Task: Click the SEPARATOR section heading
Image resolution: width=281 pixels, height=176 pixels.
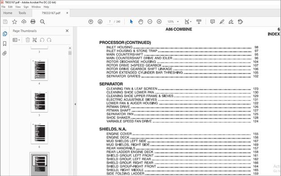Action: 111,84
